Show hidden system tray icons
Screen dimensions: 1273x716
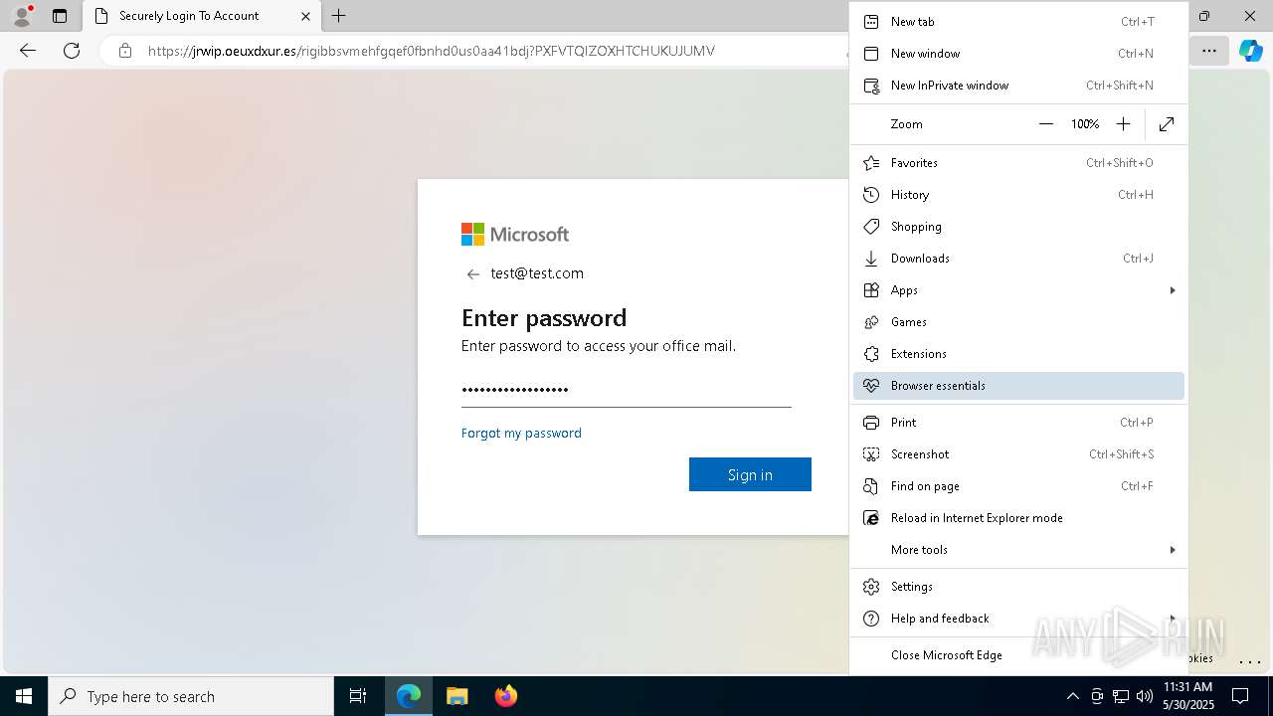(1072, 696)
